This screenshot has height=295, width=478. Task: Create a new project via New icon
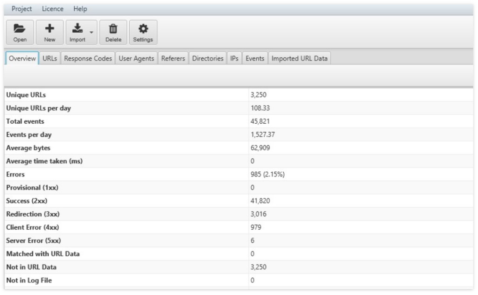coord(49,32)
